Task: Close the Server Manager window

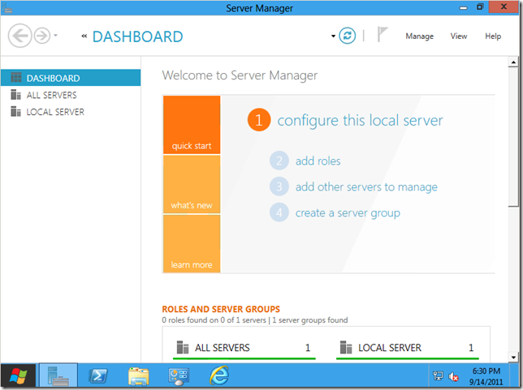Action: tap(504, 6)
